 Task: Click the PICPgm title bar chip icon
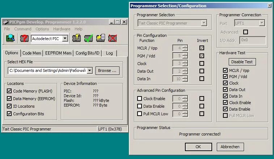pos(6,22)
